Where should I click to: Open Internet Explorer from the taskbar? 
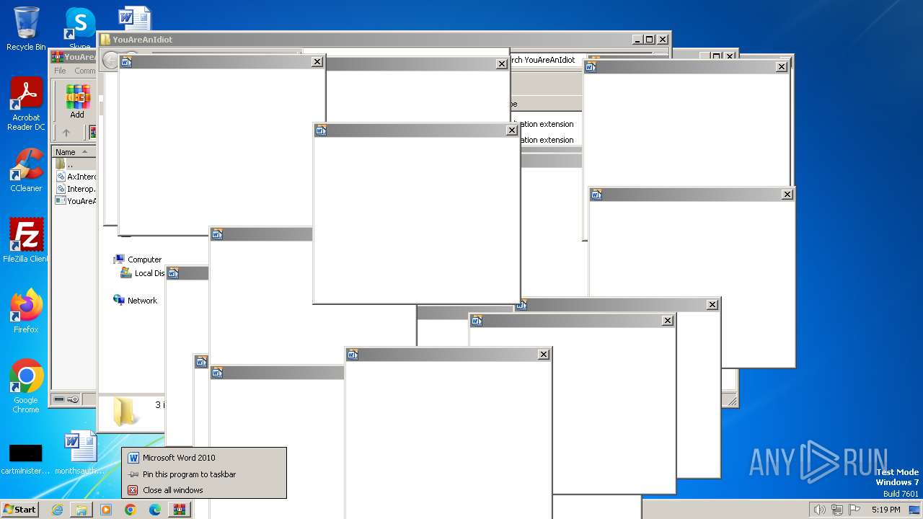pos(57,510)
